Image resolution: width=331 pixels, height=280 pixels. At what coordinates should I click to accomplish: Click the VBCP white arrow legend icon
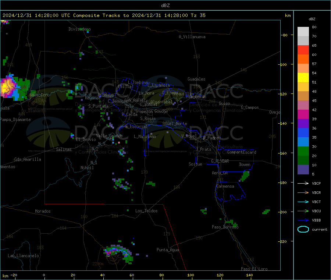coord(303,183)
